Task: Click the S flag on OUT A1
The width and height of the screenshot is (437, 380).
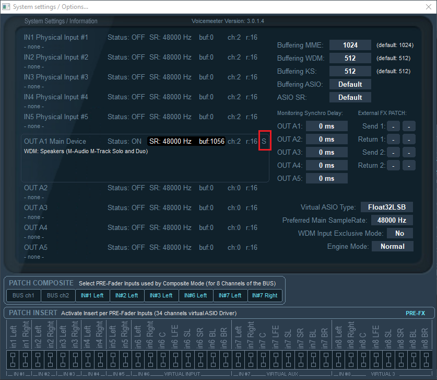Action: [264, 142]
